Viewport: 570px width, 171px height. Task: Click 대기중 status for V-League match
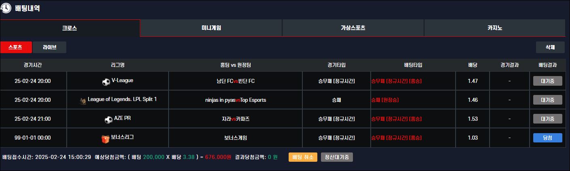coord(547,81)
